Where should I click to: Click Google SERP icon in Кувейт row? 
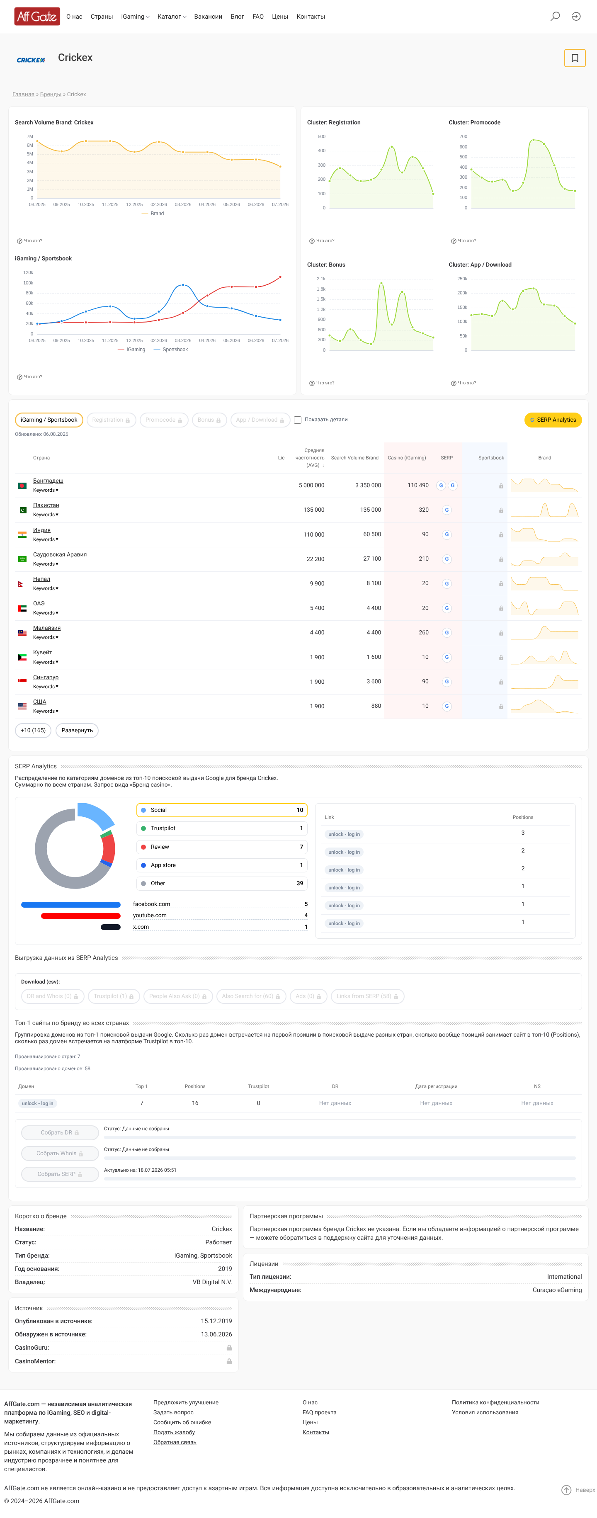click(x=447, y=657)
